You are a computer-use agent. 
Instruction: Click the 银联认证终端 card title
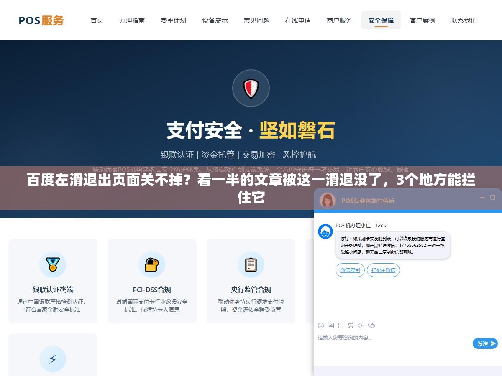[53, 290]
